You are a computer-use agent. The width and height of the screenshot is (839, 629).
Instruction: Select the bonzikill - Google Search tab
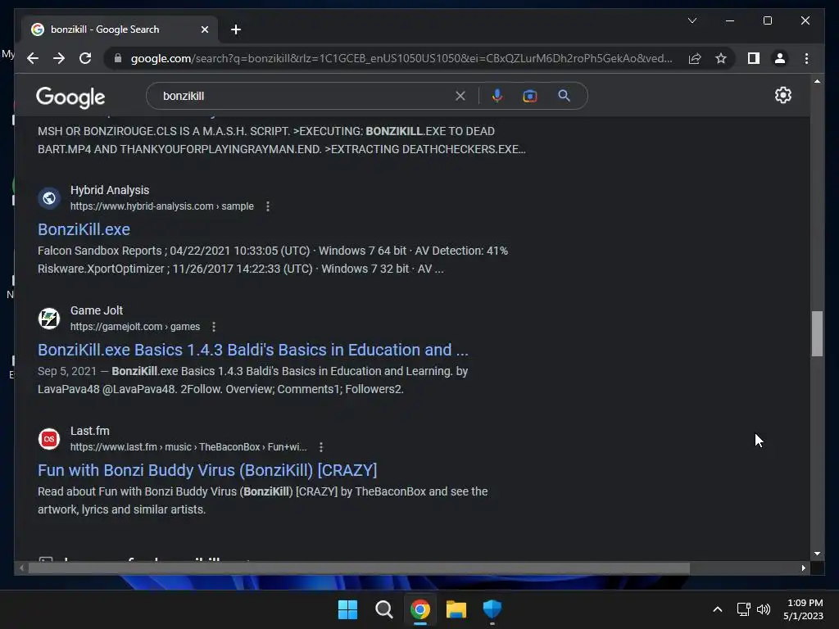pos(120,29)
